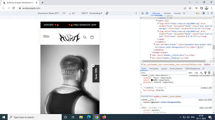The height and width of the screenshot is (120, 215).
Task: Click the width field showing 375
Action: [64, 13]
